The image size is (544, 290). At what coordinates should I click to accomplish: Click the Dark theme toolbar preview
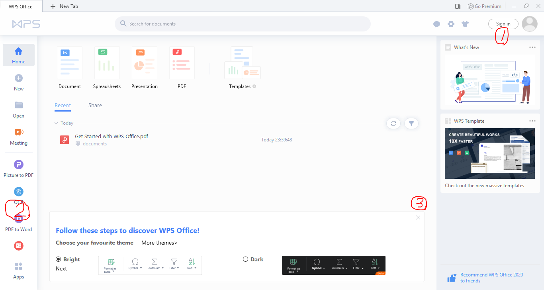pyautogui.click(x=334, y=265)
